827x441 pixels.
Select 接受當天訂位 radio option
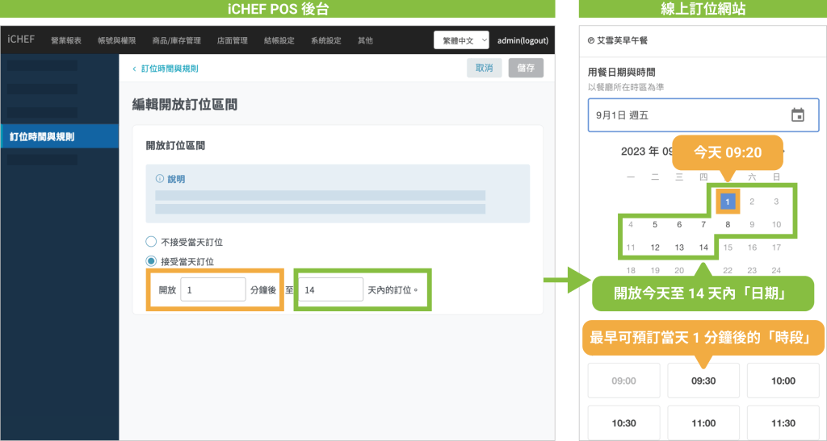tap(150, 260)
